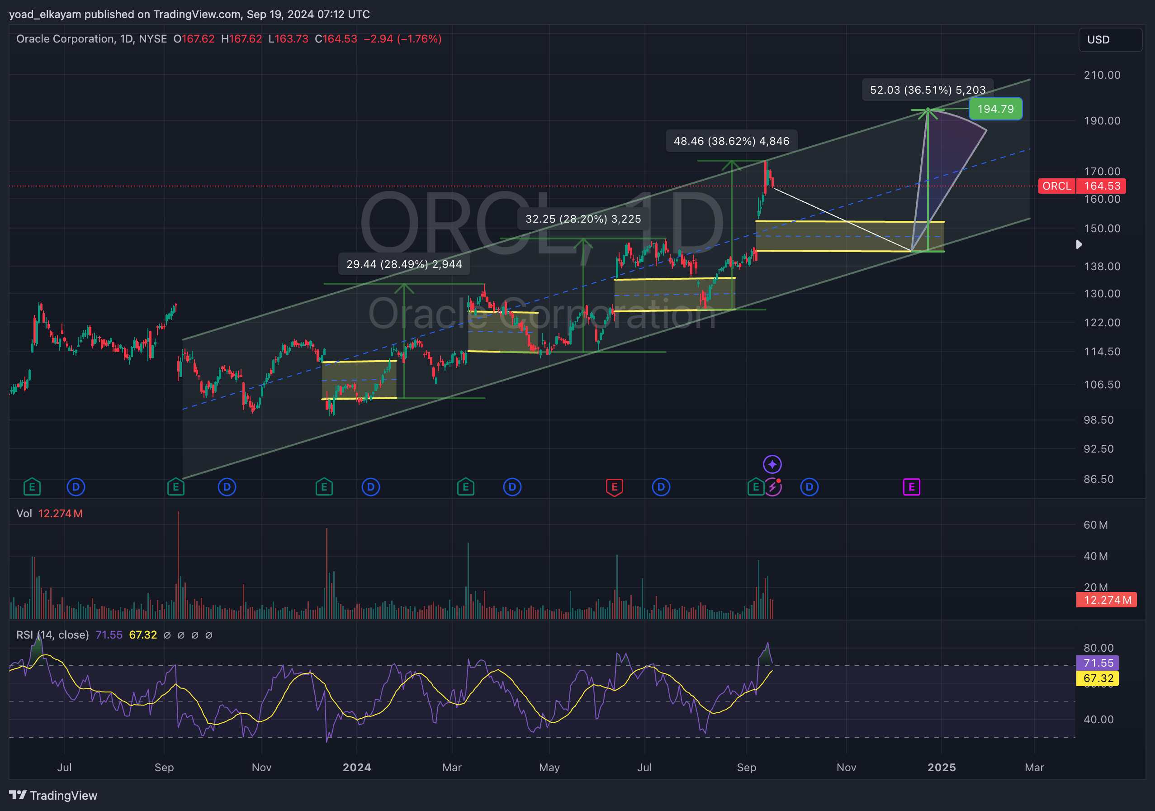Click the 138.00 price axis label
This screenshot has width=1155, height=811.
1102,266
